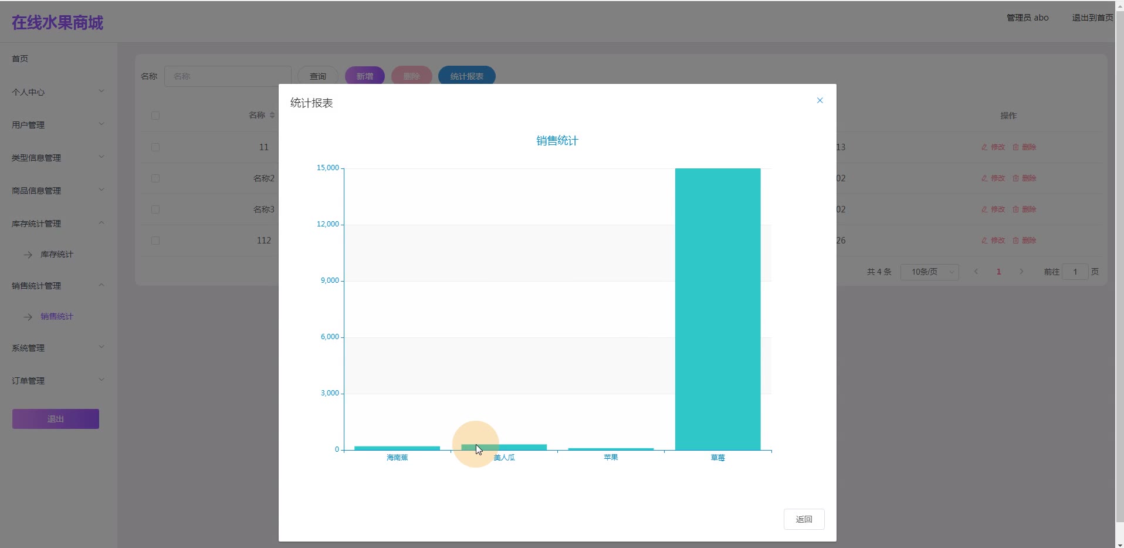Expand the 个人中心 sidebar menu
This screenshot has width=1124, height=548.
pos(58,92)
